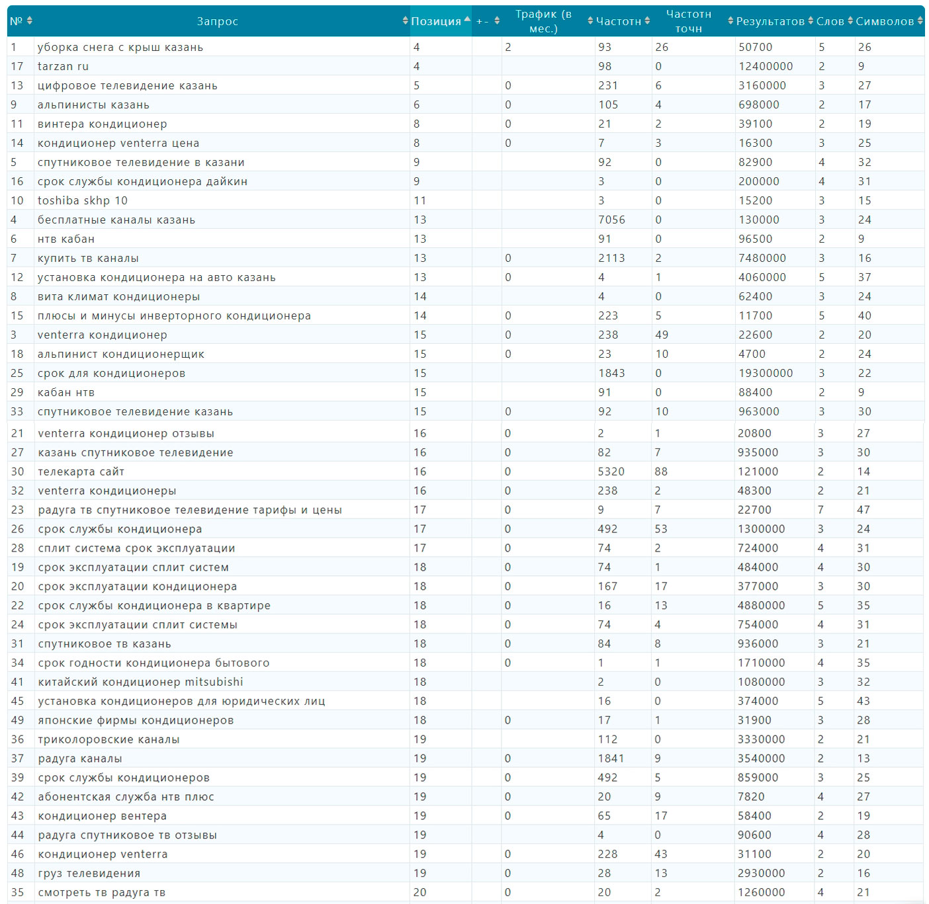The width and height of the screenshot is (929, 904).
Task: Click the results value "12400000"
Action: click(766, 66)
